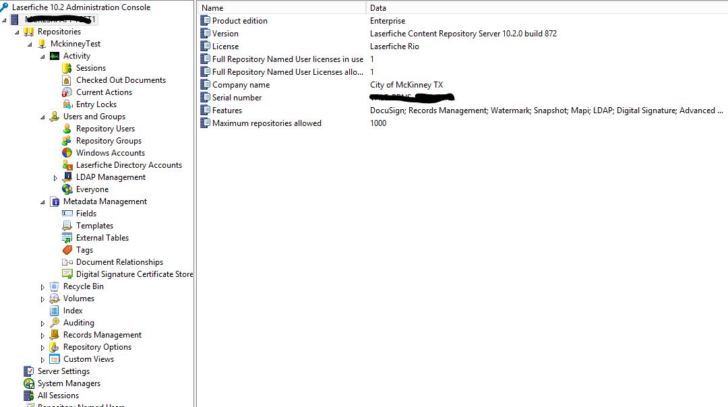The height and width of the screenshot is (407, 728).
Task: Select System Managers in the tree
Action: pyautogui.click(x=69, y=383)
